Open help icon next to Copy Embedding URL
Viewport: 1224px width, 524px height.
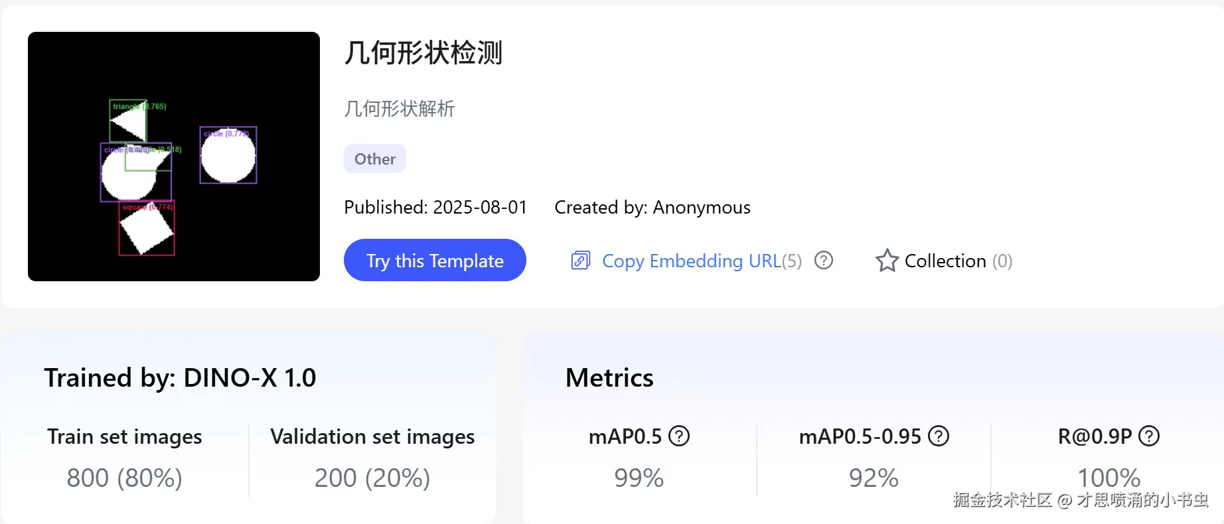(x=824, y=260)
